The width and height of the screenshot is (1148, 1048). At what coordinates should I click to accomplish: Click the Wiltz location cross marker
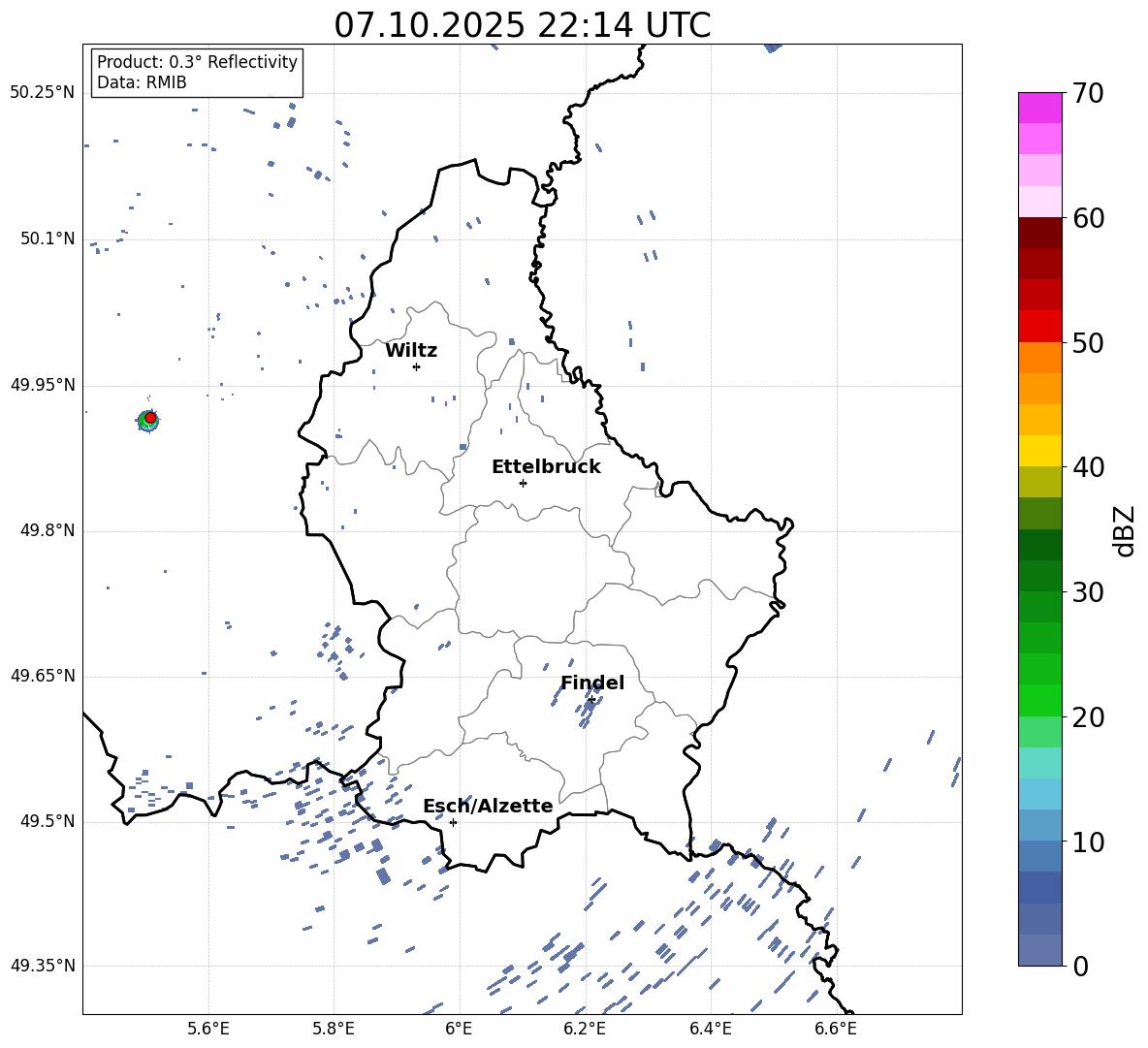click(x=417, y=366)
